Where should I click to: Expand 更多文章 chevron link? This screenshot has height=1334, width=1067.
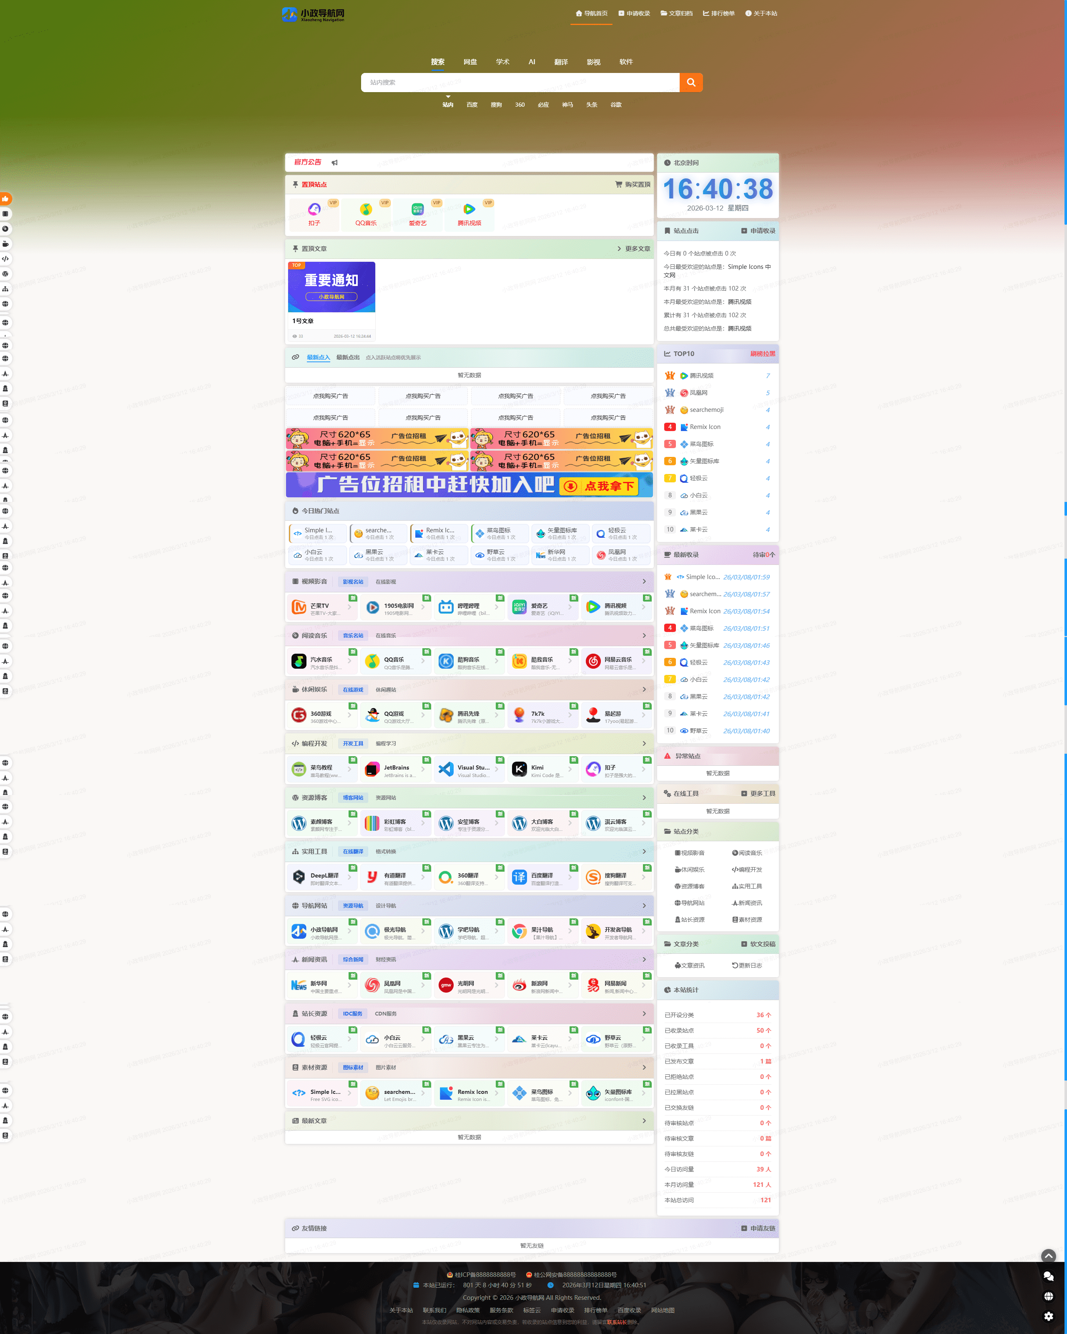coord(634,249)
